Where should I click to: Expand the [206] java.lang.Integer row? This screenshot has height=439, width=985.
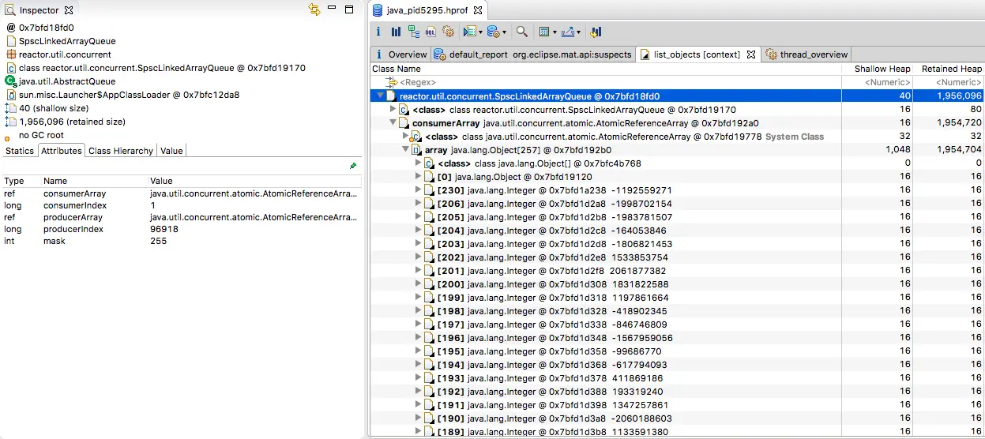click(418, 204)
